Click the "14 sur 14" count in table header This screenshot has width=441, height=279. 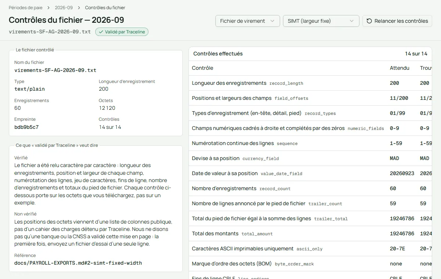tap(416, 54)
